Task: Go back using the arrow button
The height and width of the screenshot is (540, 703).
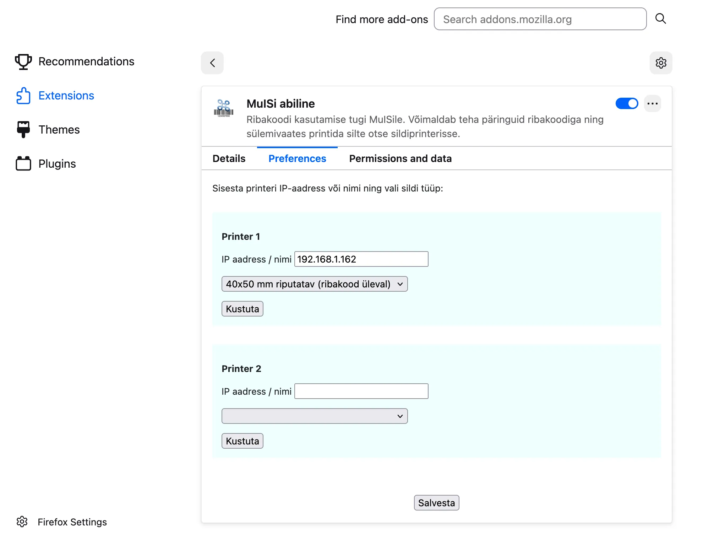Action: click(212, 63)
